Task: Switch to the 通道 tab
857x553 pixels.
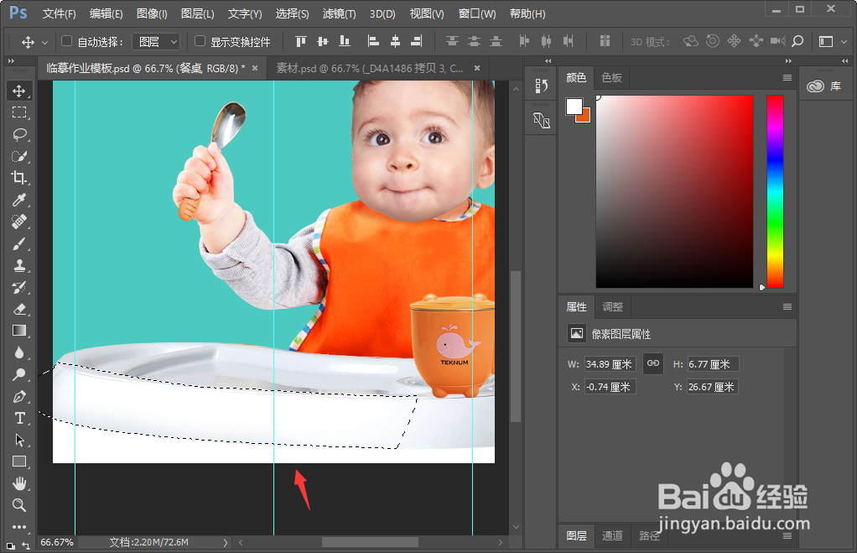Action: (x=612, y=536)
